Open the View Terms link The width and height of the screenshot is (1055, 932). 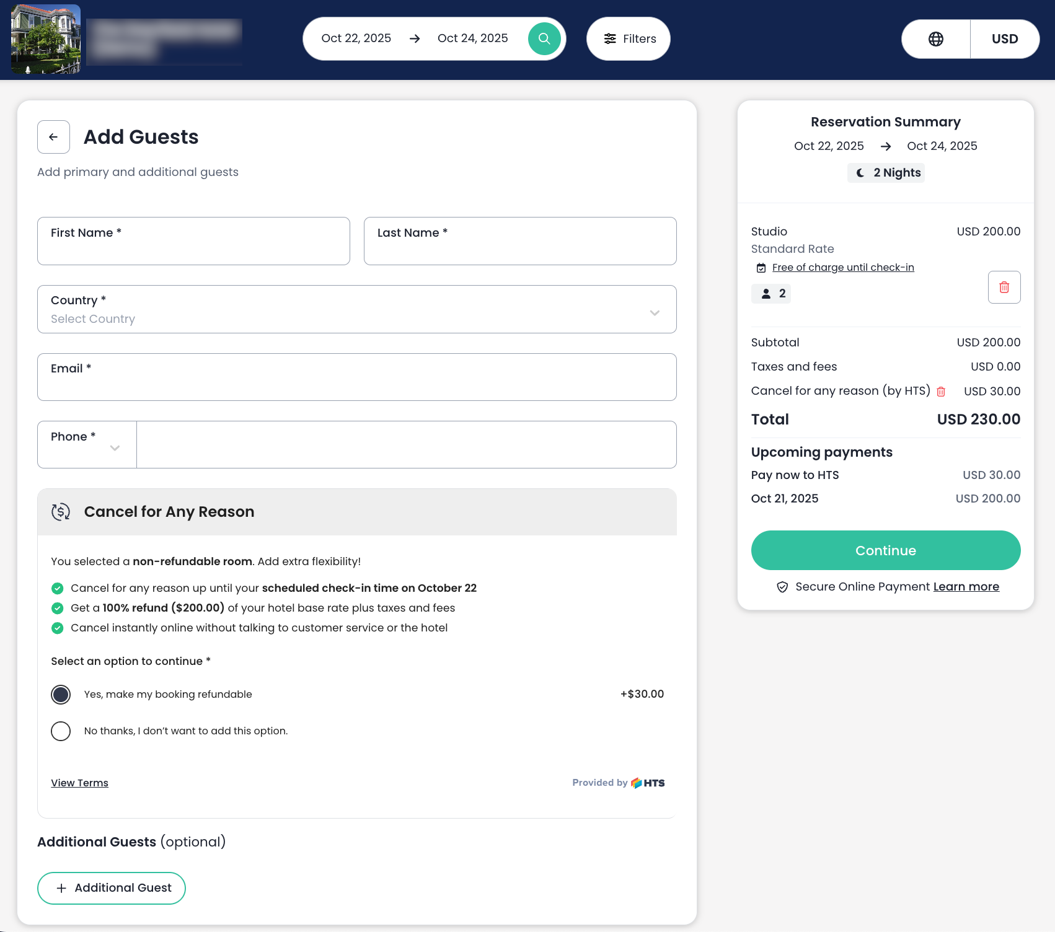[x=79, y=783]
